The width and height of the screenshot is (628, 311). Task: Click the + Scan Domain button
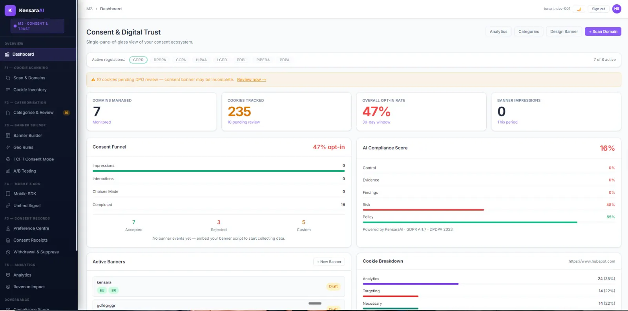point(603,32)
